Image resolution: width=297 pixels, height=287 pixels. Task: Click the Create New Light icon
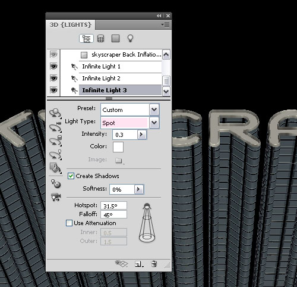(x=139, y=264)
